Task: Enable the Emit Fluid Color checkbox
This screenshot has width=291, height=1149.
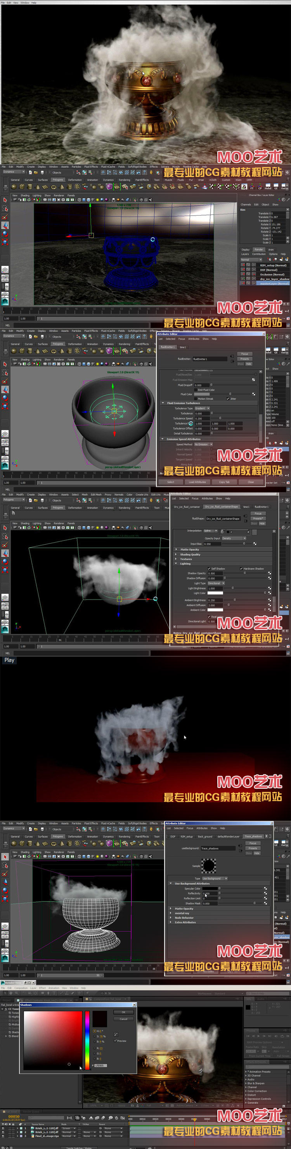Action: (x=195, y=389)
